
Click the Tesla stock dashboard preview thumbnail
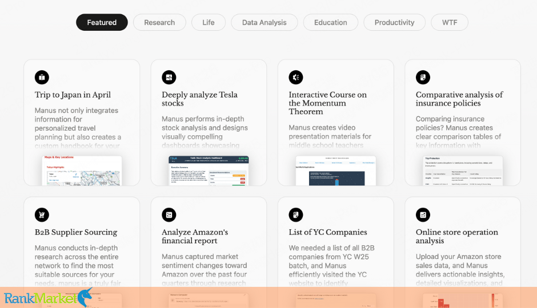click(x=209, y=171)
